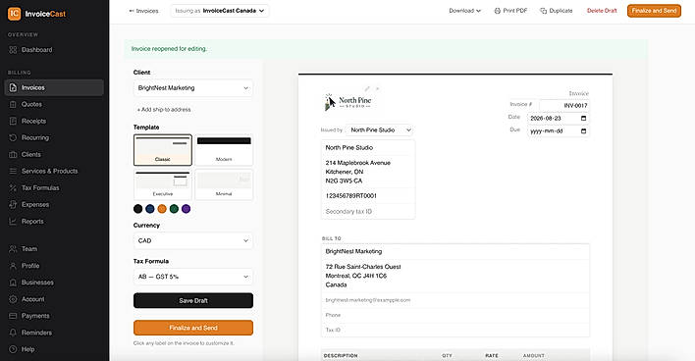The image size is (695, 361).
Task: Click the InvoiceCast logo icon
Action: (x=14, y=14)
